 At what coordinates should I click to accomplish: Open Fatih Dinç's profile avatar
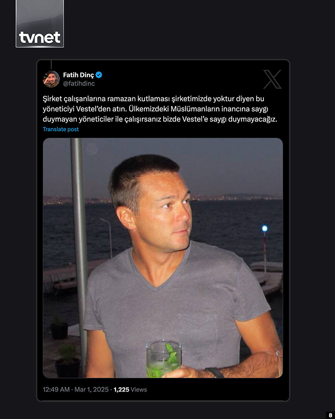51,79
